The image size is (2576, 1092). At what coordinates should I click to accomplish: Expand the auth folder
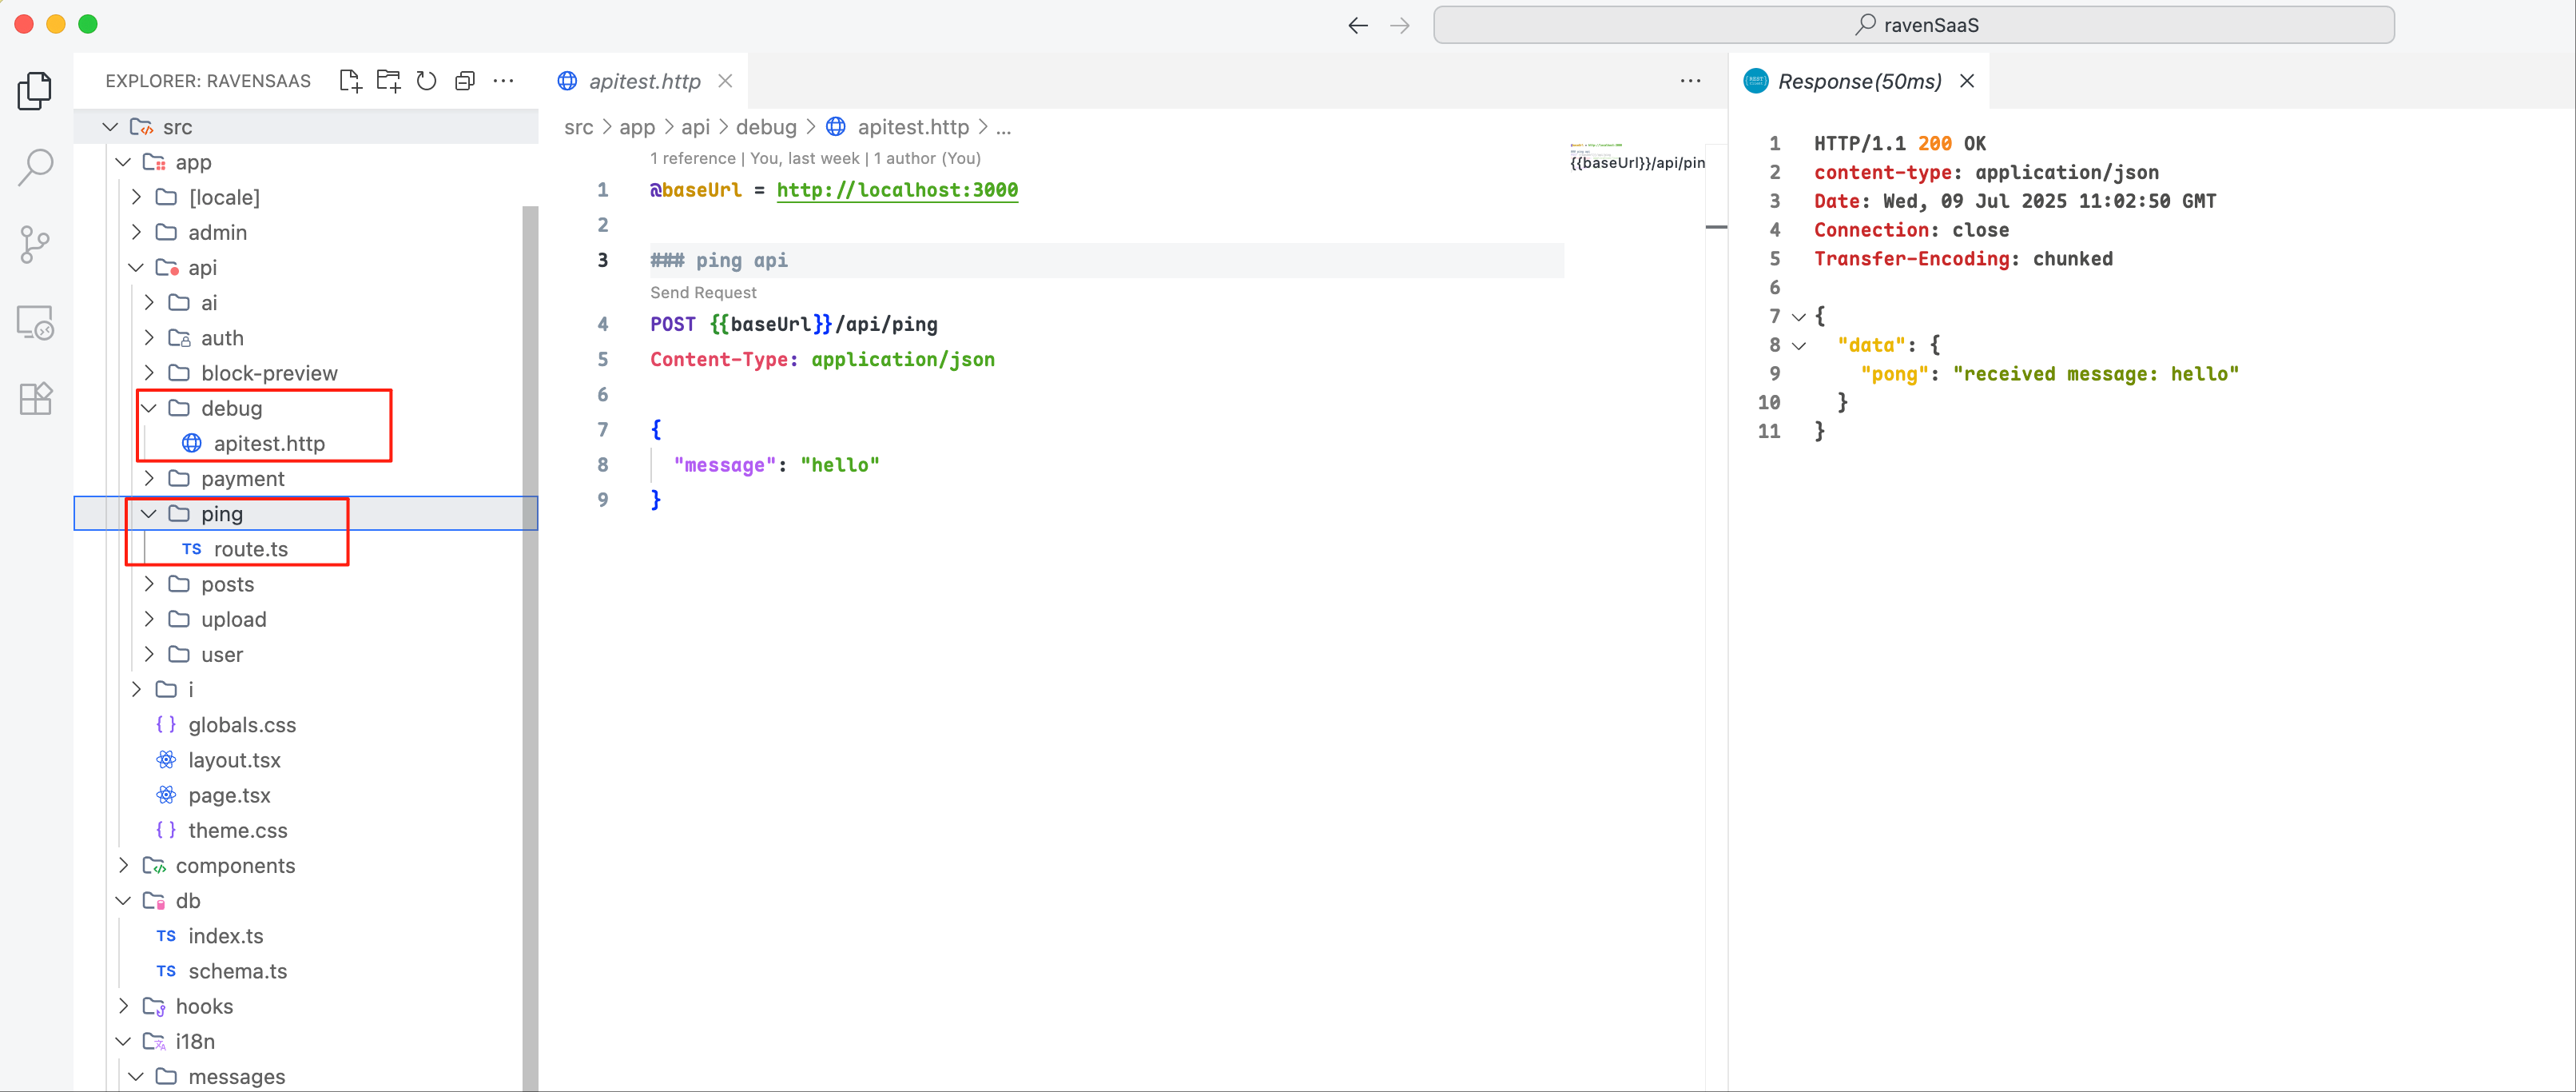click(x=150, y=338)
